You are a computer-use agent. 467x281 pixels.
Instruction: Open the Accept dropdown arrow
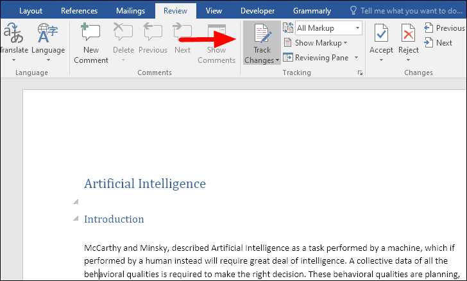[x=381, y=60]
